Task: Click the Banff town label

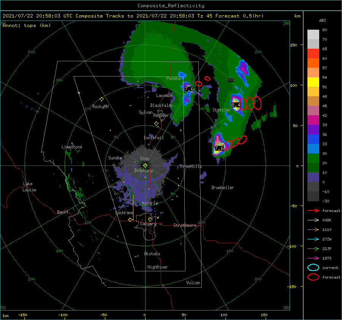Action: pos(63,212)
